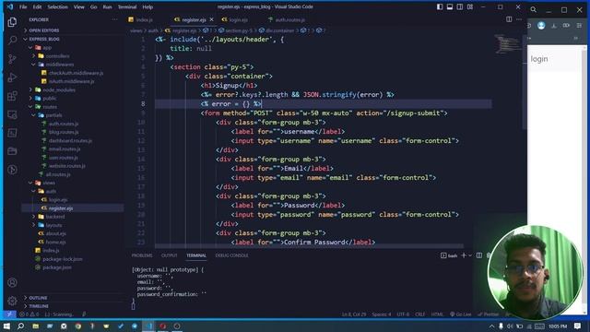Open File Explorer from taskbar
Image resolution: width=590 pixels, height=332 pixels.
click(35, 326)
